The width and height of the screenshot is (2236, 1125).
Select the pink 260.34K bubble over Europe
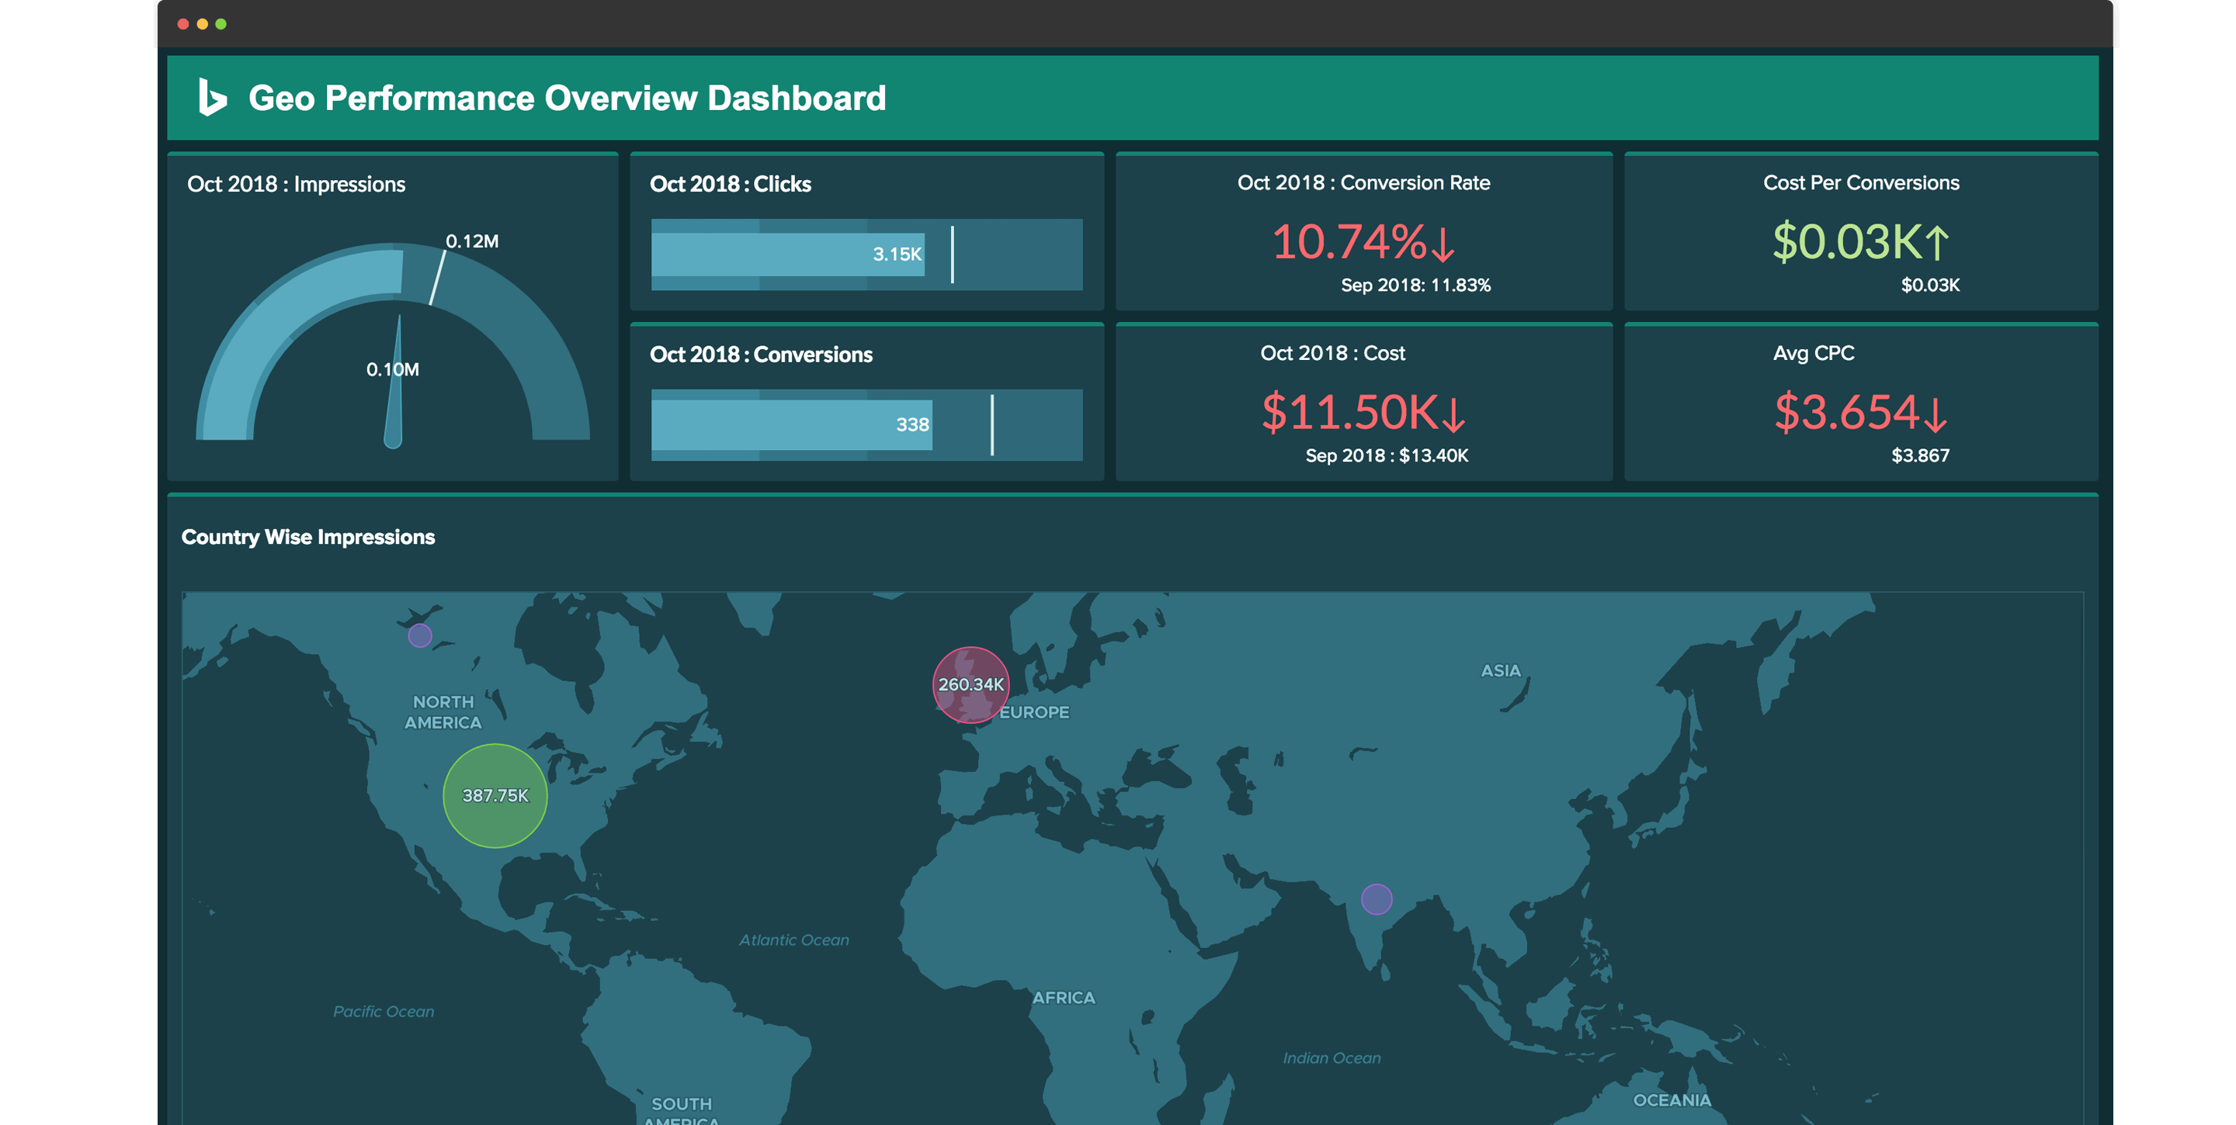(x=971, y=684)
